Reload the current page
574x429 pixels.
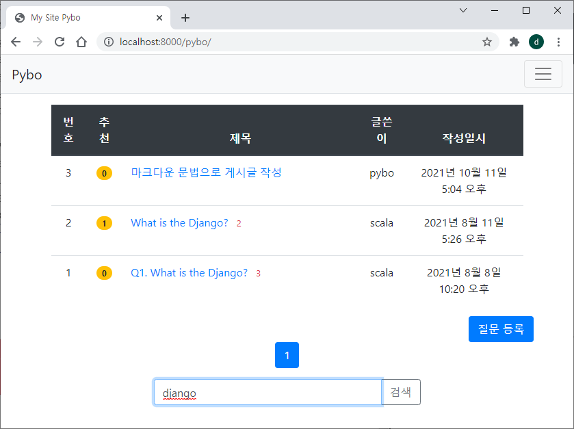60,42
